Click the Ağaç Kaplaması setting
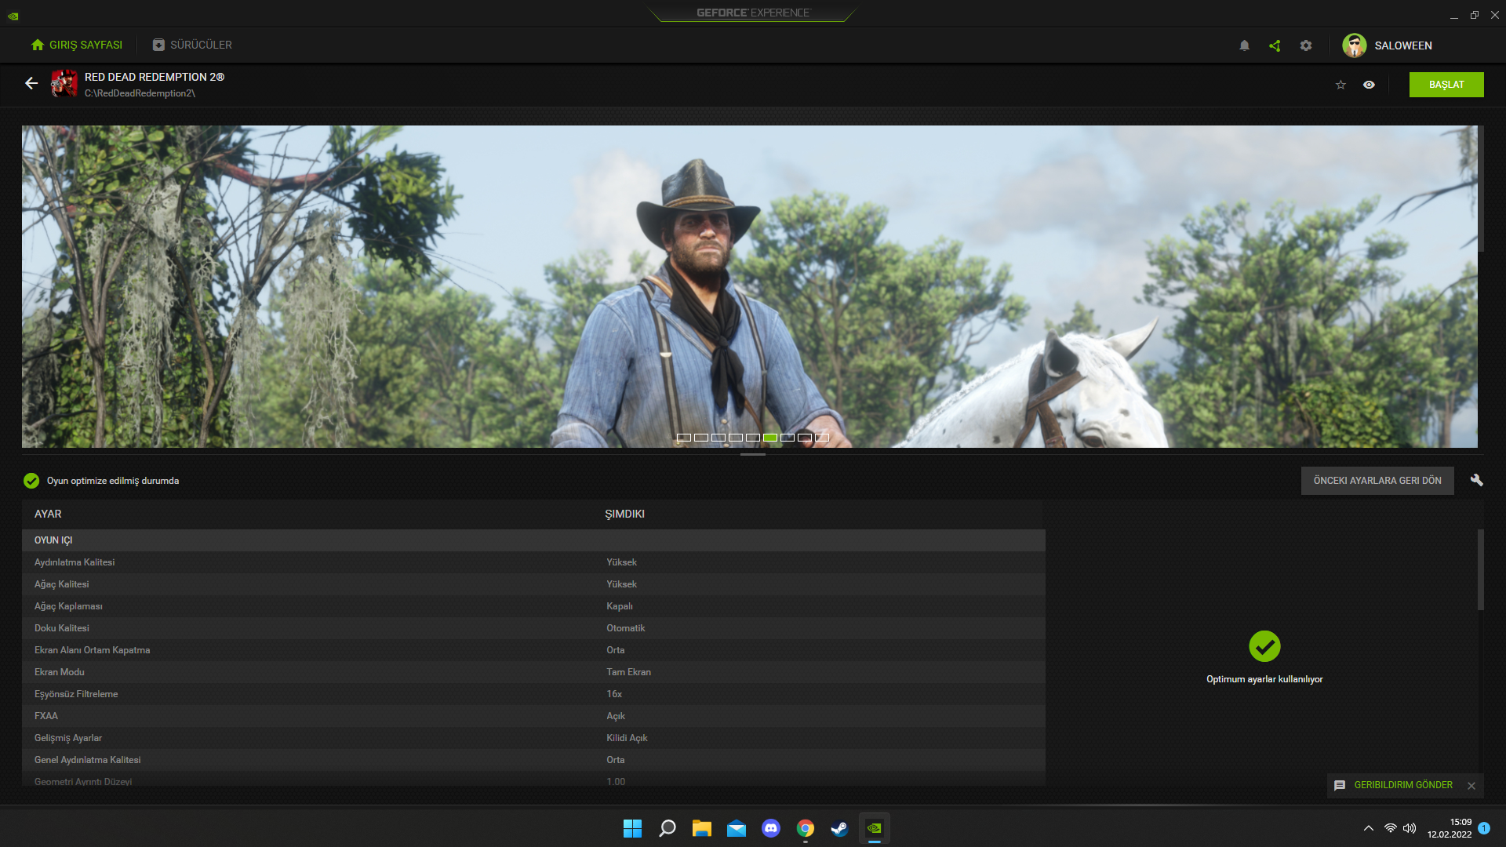The width and height of the screenshot is (1506, 847). [x=533, y=606]
